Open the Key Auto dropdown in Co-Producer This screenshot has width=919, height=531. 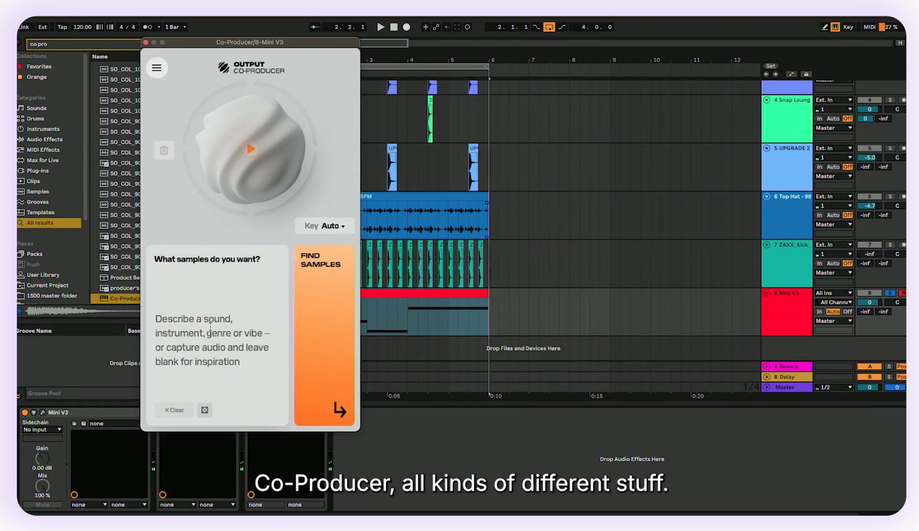pyautogui.click(x=324, y=226)
